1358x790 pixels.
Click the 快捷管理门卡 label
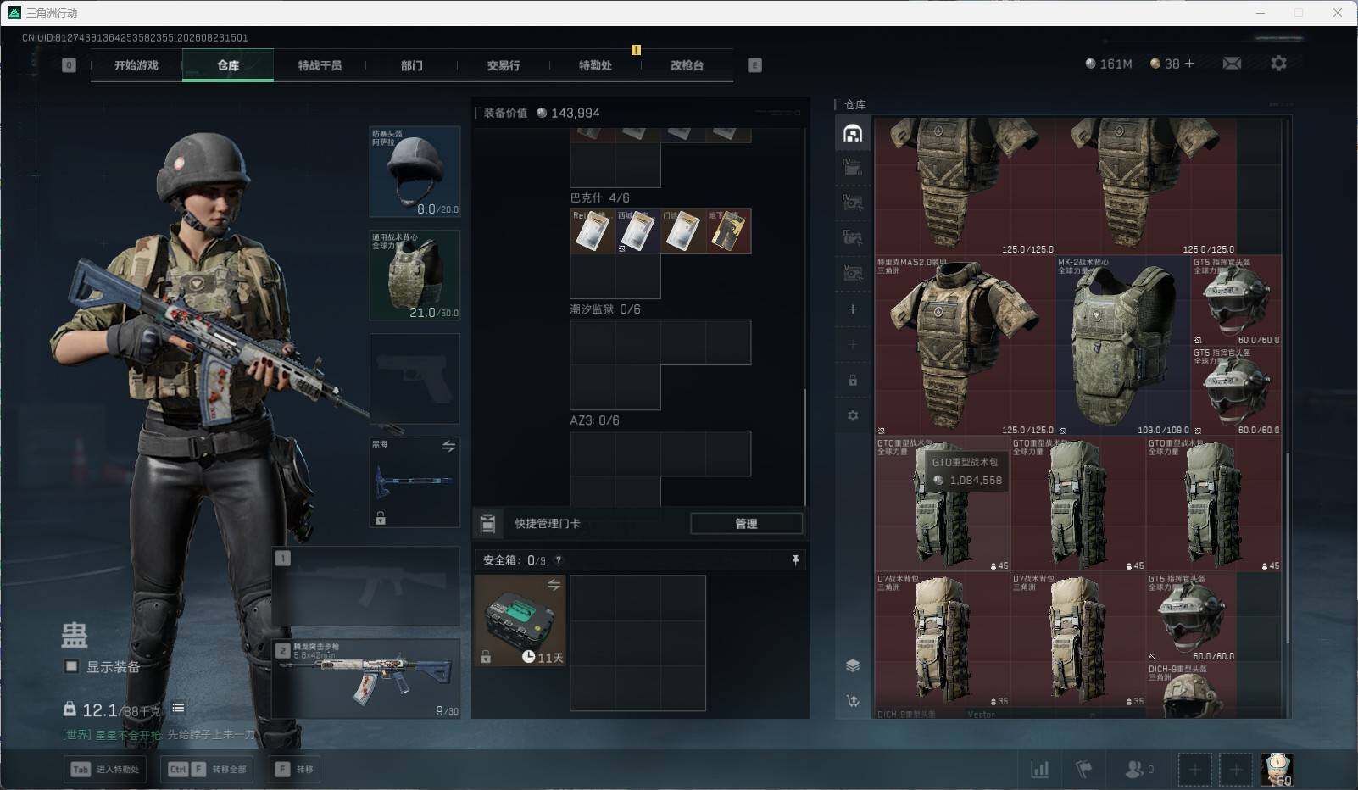coord(548,524)
